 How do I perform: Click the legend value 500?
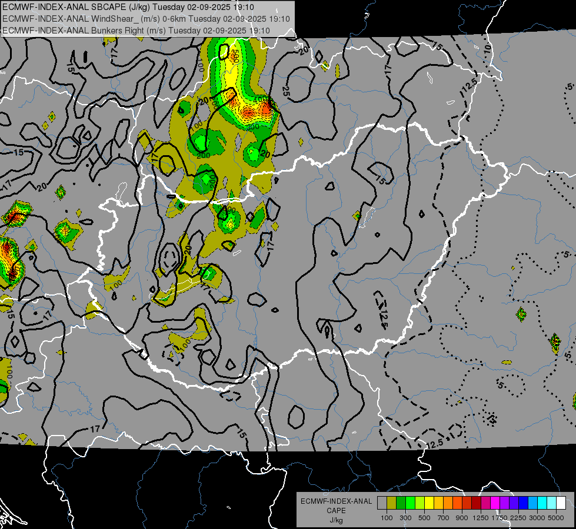pos(424,518)
